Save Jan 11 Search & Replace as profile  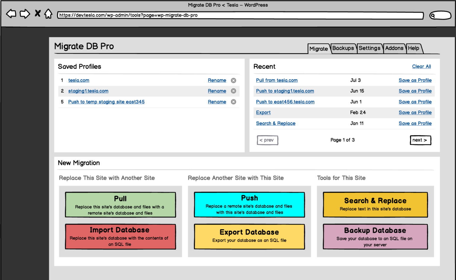point(415,123)
